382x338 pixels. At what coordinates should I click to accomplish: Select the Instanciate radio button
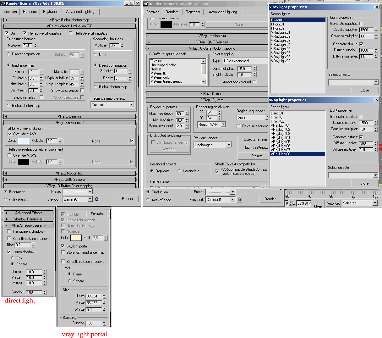point(179,171)
